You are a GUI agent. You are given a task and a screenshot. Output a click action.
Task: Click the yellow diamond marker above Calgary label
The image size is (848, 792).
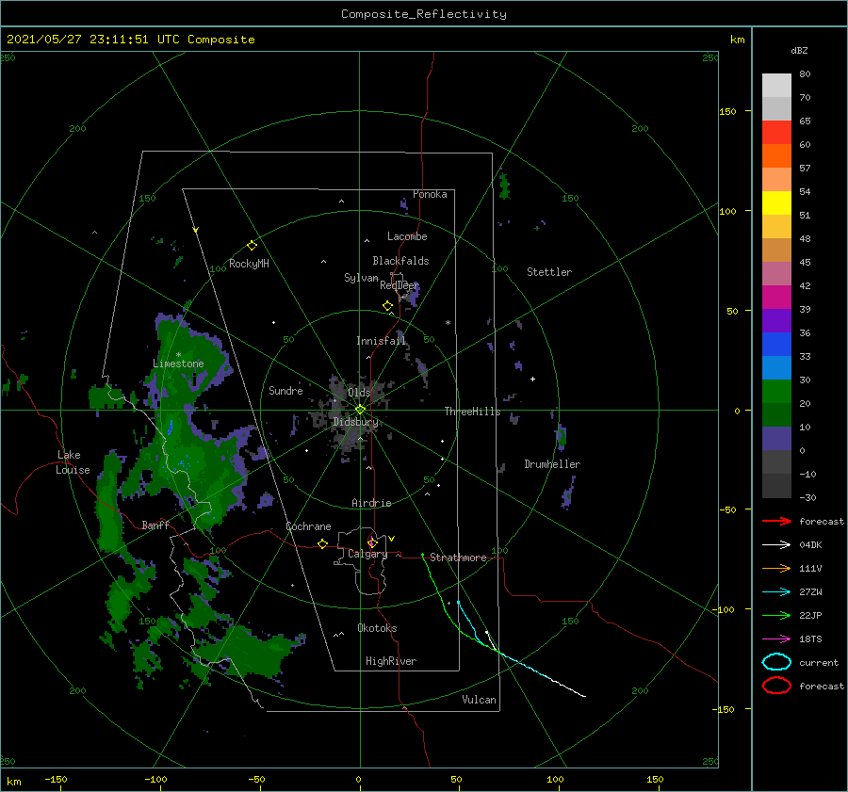point(372,542)
